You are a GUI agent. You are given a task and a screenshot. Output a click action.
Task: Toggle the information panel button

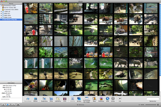(x=8, y=105)
